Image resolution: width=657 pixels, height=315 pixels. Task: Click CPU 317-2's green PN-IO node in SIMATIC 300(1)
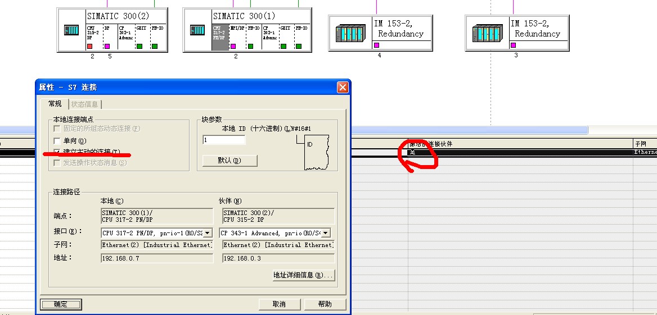(250, 46)
